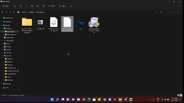The width and height of the screenshot is (184, 103).
Task: Open the volume control in tray
Action: pos(165,100)
